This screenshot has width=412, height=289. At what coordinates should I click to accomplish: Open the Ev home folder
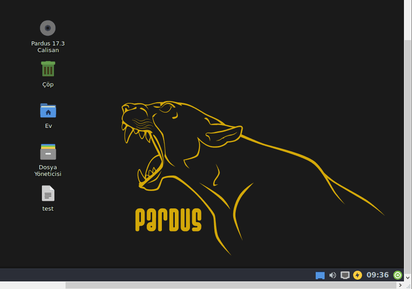pos(48,110)
